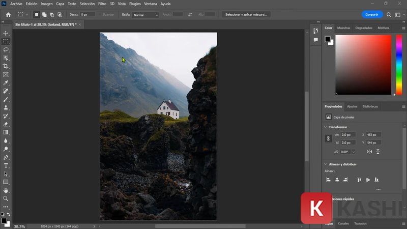Enable New Selection mode
The height and width of the screenshot is (229, 407).
click(36, 15)
